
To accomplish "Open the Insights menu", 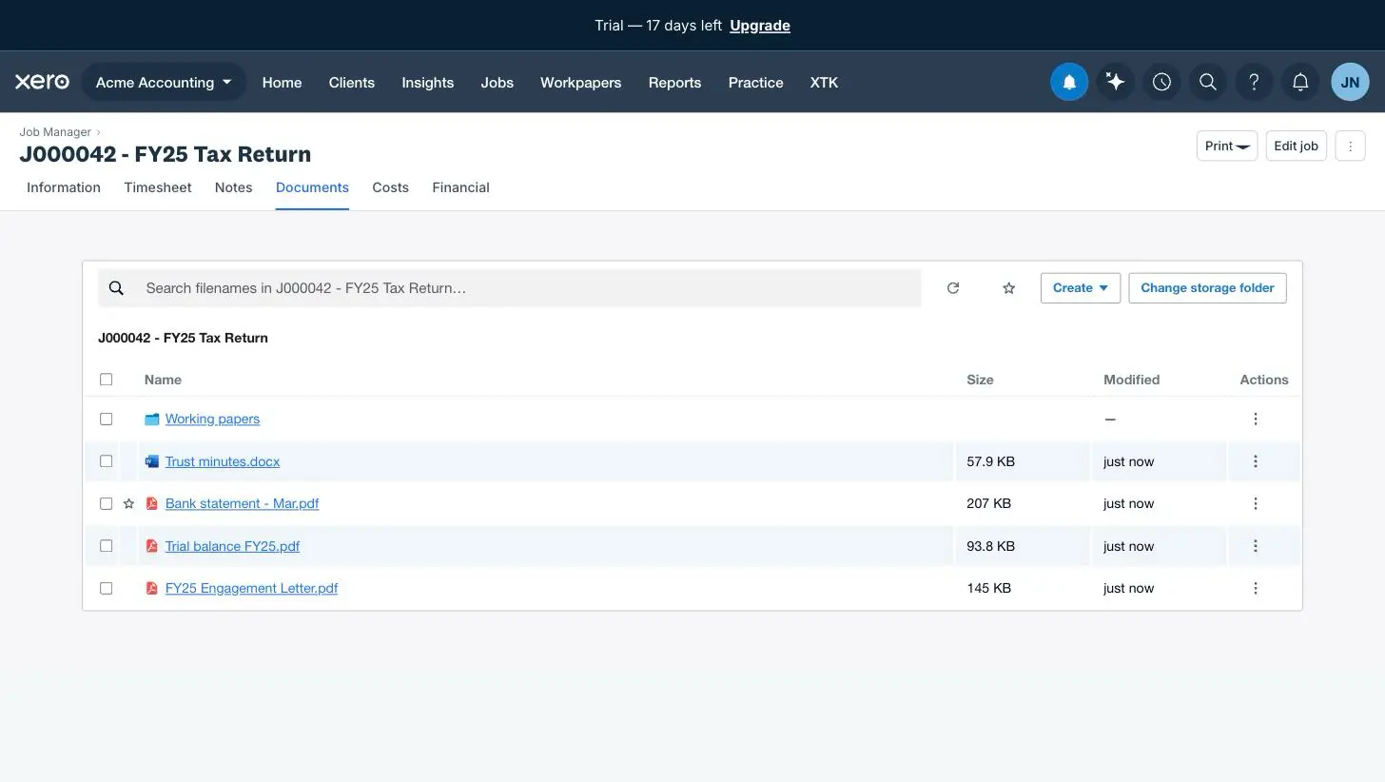I will coord(427,83).
